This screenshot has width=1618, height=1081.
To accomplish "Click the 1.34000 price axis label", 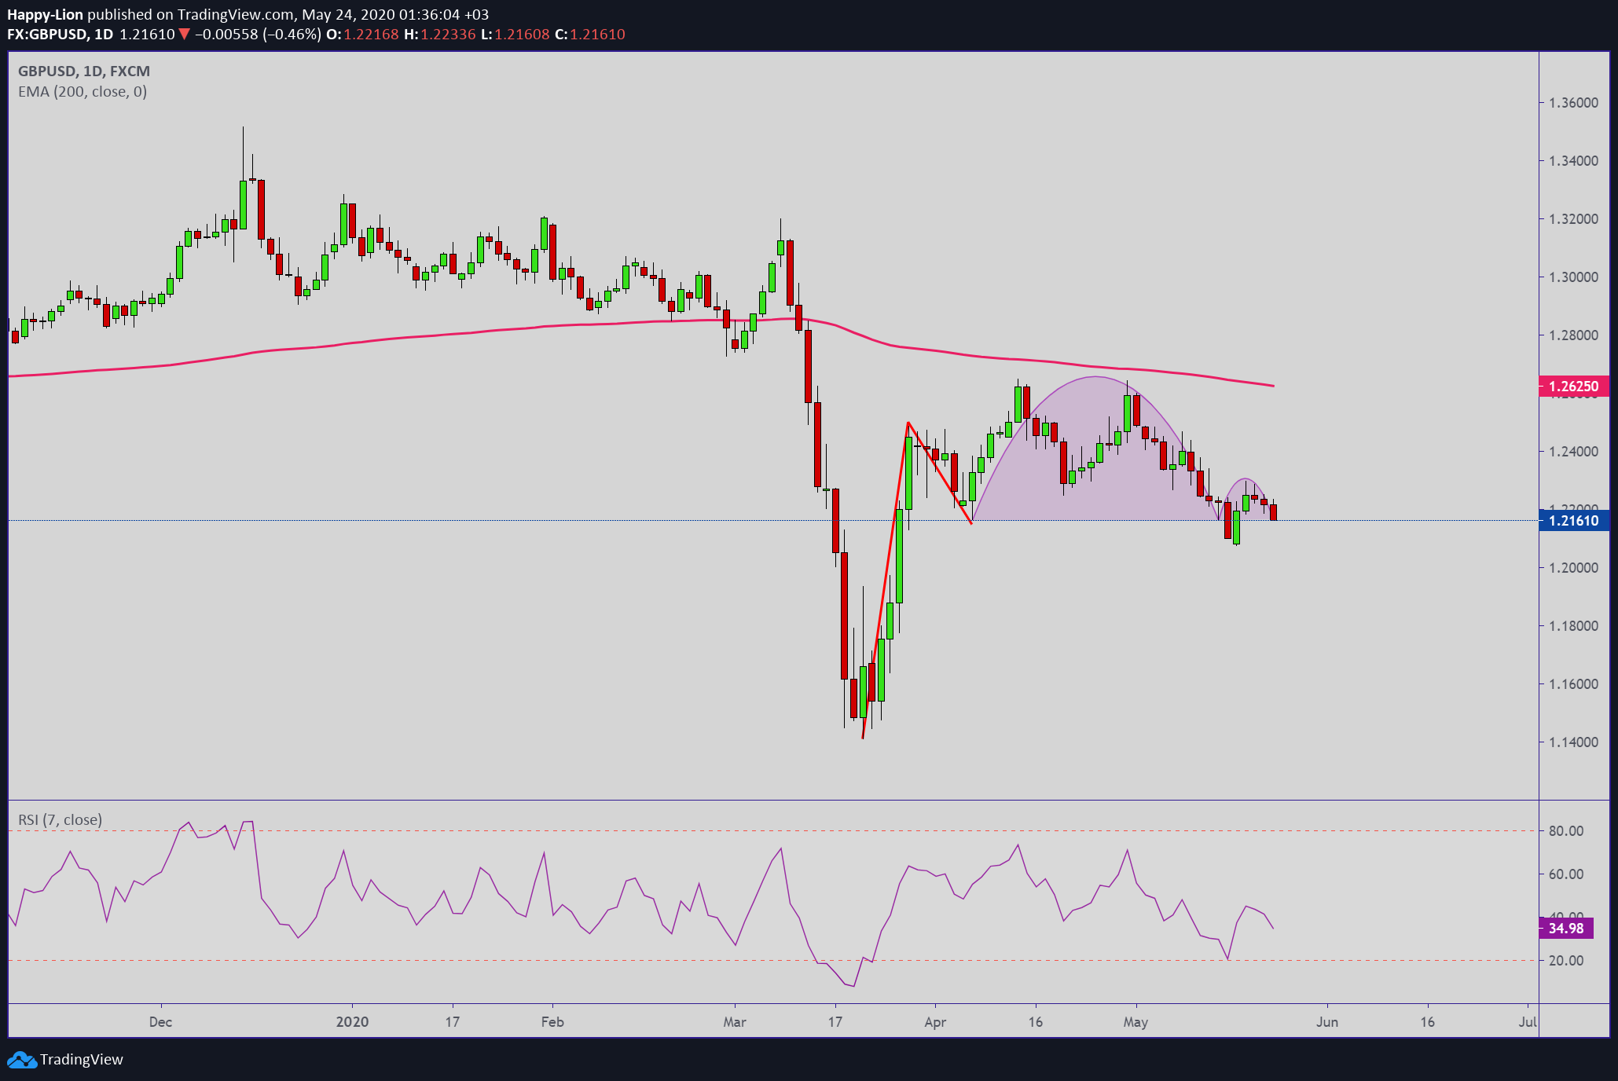I will click(1573, 161).
